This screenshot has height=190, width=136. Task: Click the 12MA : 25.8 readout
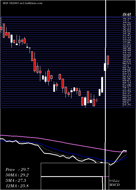click(17, 186)
